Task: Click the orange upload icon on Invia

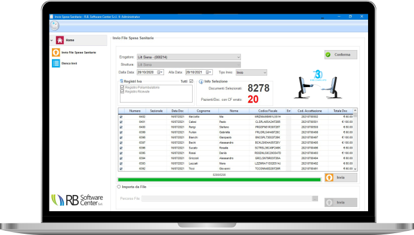Action: point(329,178)
